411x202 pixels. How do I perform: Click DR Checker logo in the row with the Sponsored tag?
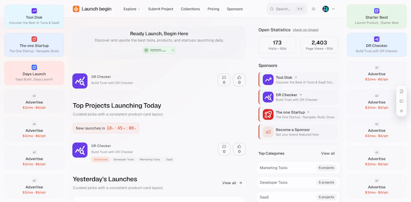coord(80,150)
